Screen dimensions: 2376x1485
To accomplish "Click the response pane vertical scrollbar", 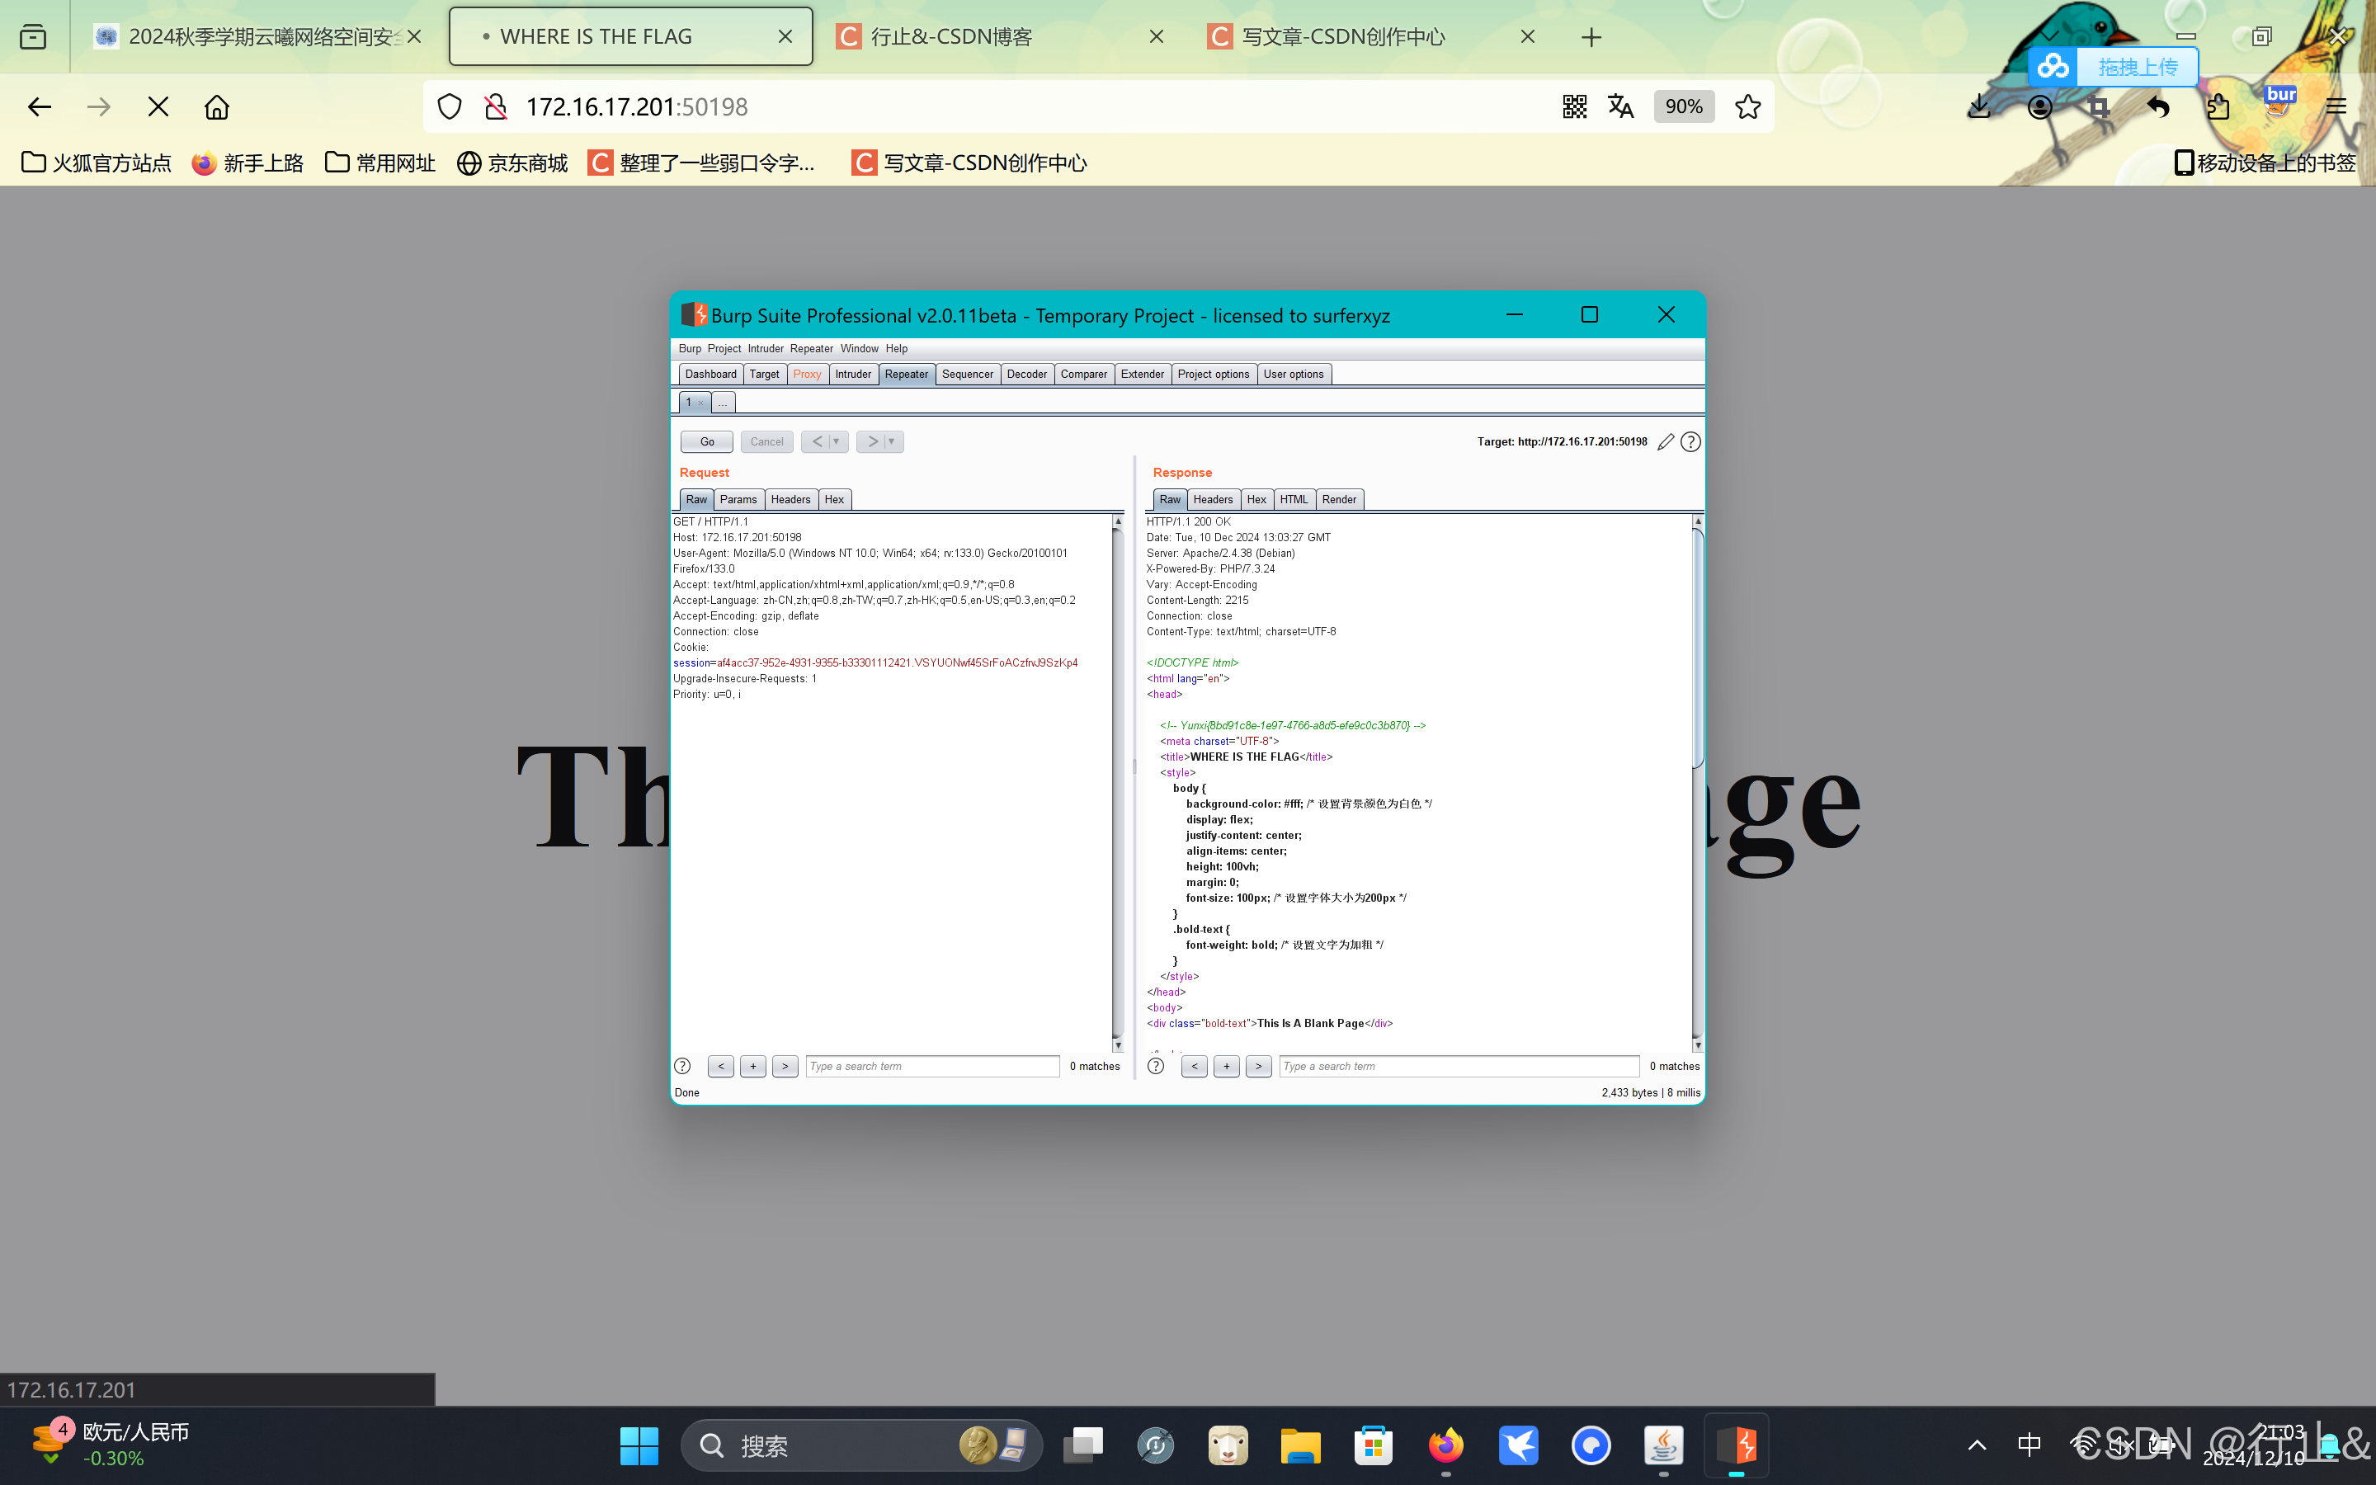I will (x=1698, y=648).
